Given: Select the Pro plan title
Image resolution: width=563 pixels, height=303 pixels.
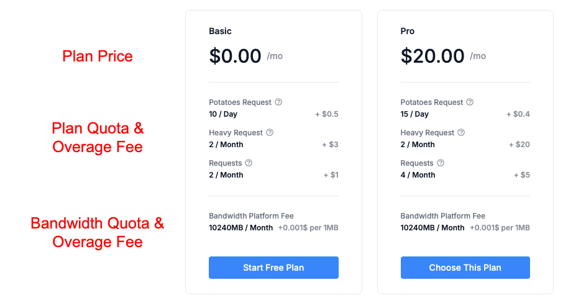Looking at the screenshot, I should point(408,31).
